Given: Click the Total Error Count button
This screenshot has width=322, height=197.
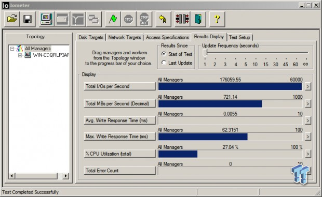Looking at the screenshot, I should 119,171.
